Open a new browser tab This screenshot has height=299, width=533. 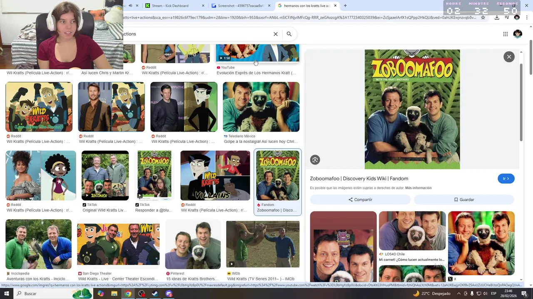(345, 6)
